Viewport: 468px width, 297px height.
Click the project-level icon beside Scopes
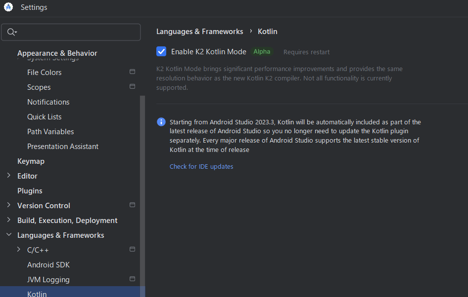(x=132, y=87)
